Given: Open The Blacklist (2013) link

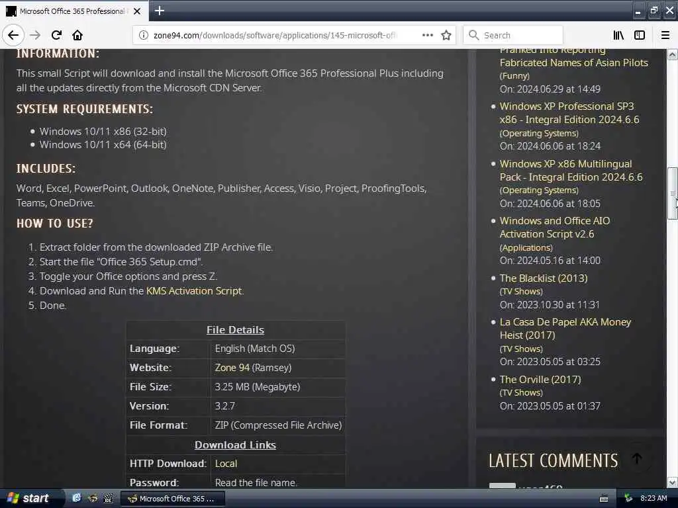Looking at the screenshot, I should (x=544, y=278).
